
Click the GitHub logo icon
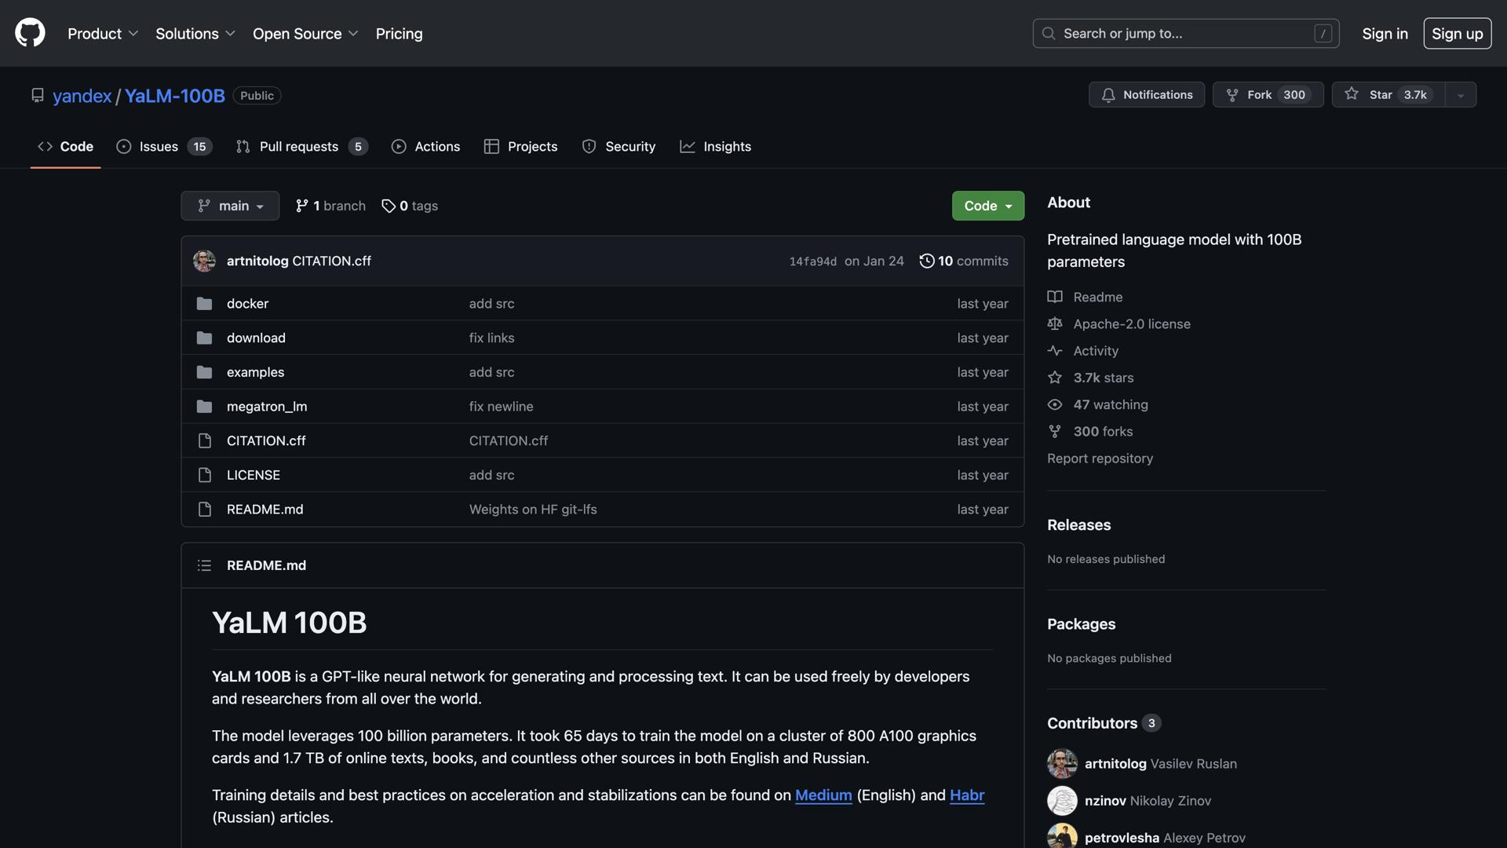pos(30,33)
